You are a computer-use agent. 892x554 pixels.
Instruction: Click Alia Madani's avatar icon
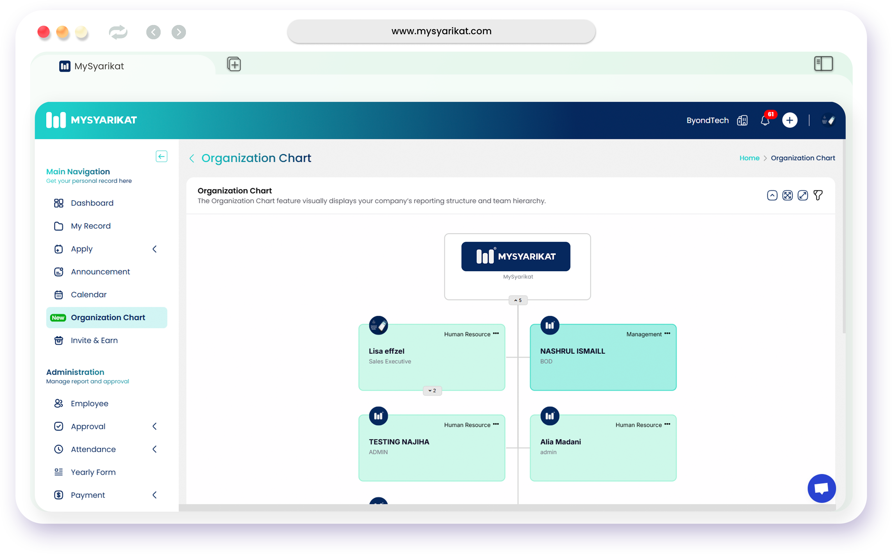click(549, 416)
